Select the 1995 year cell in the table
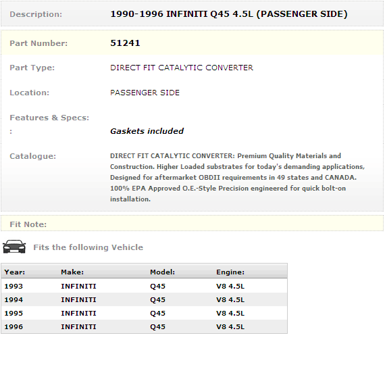This screenshot has width=385, height=369. pos(14,313)
